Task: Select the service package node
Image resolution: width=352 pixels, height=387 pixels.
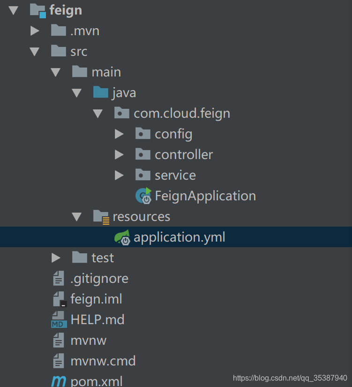Action: tap(175, 175)
